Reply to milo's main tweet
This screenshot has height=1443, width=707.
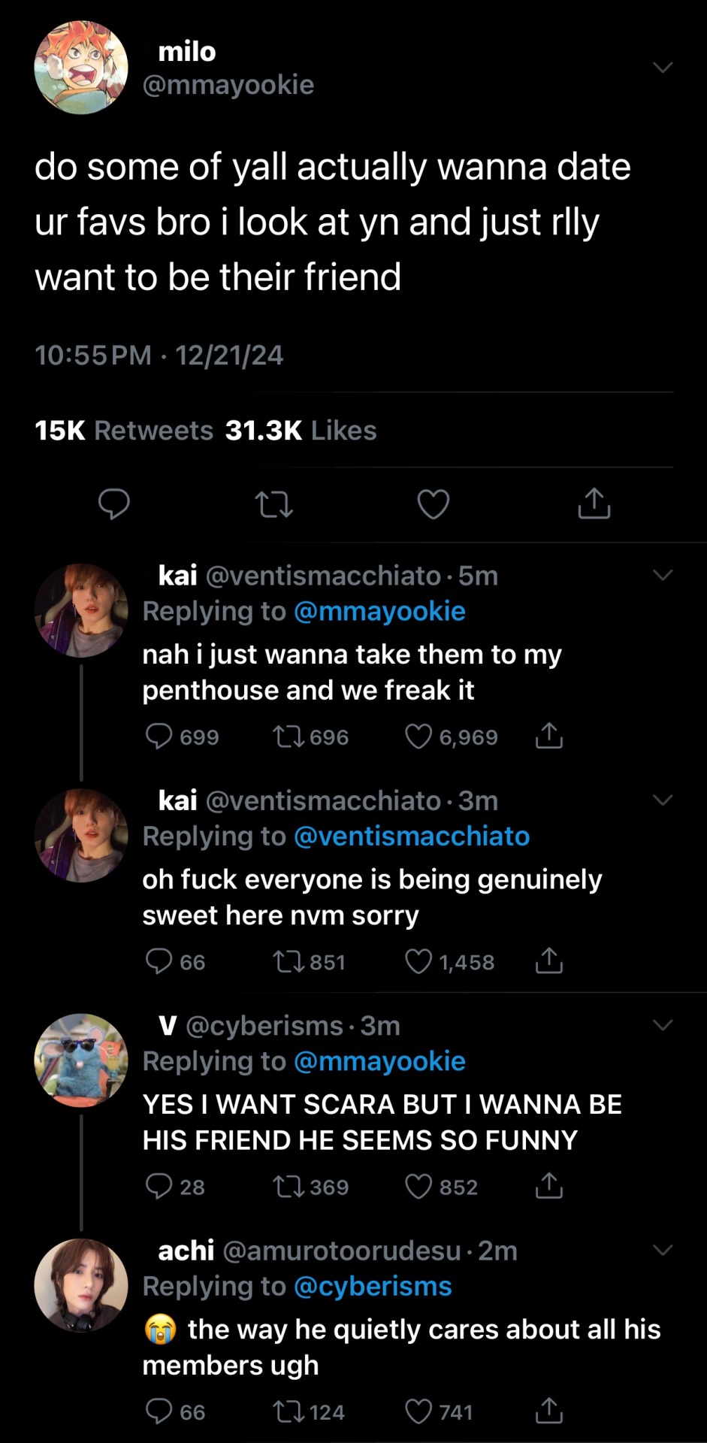pos(114,504)
